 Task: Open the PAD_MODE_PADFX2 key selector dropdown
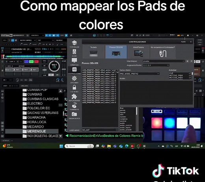point(140,74)
